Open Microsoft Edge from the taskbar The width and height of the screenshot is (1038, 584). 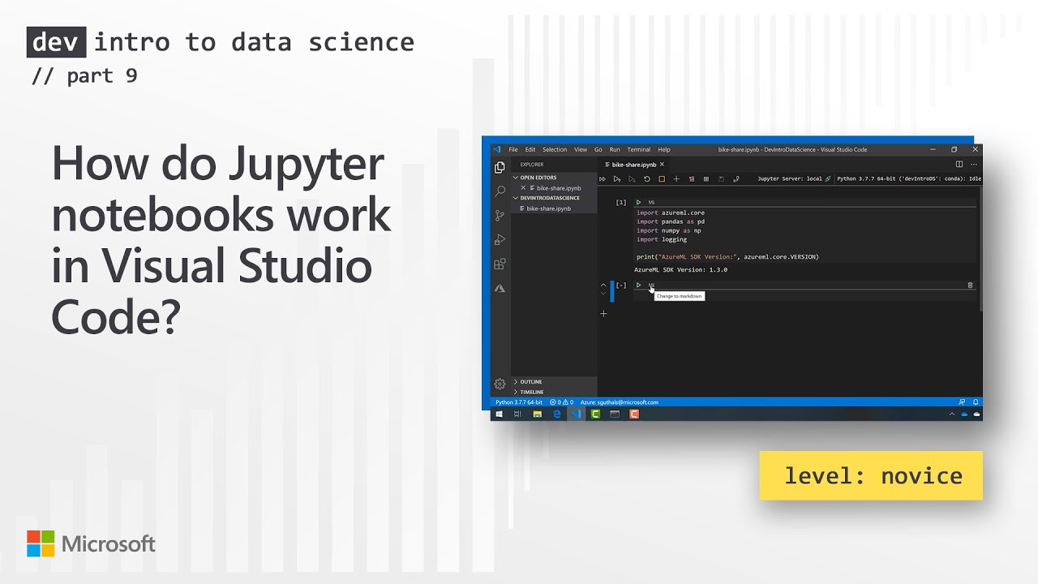(x=557, y=414)
